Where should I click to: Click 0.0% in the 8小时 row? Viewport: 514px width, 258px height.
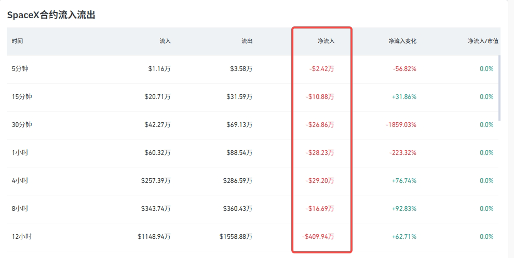(486, 209)
